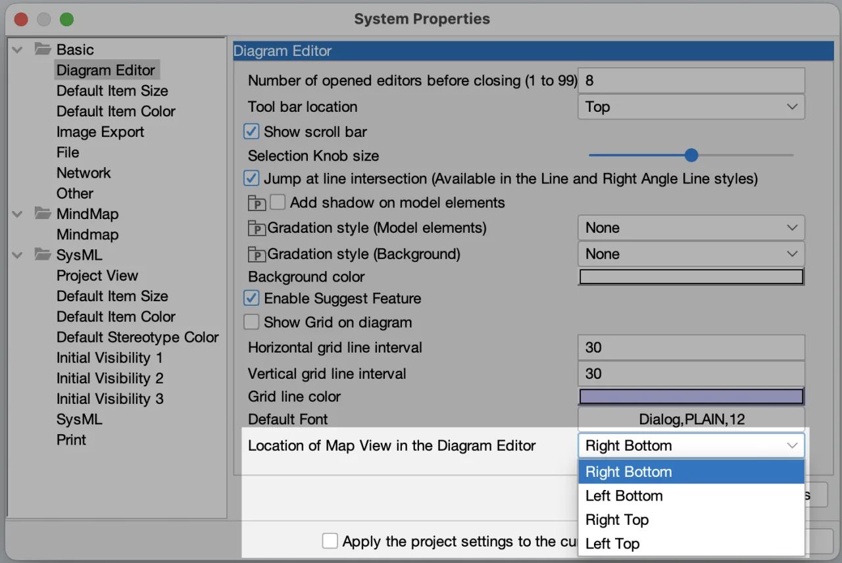Click the Diagram Editor panel header
The image size is (842, 563).
[x=533, y=51]
